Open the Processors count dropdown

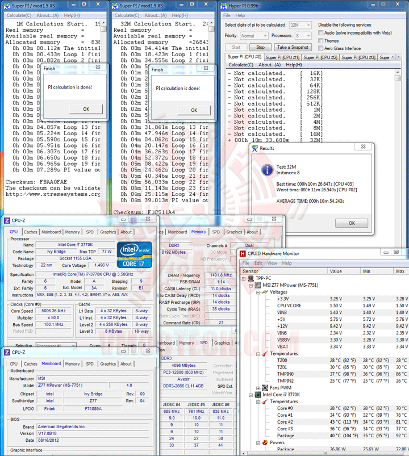coord(303,35)
